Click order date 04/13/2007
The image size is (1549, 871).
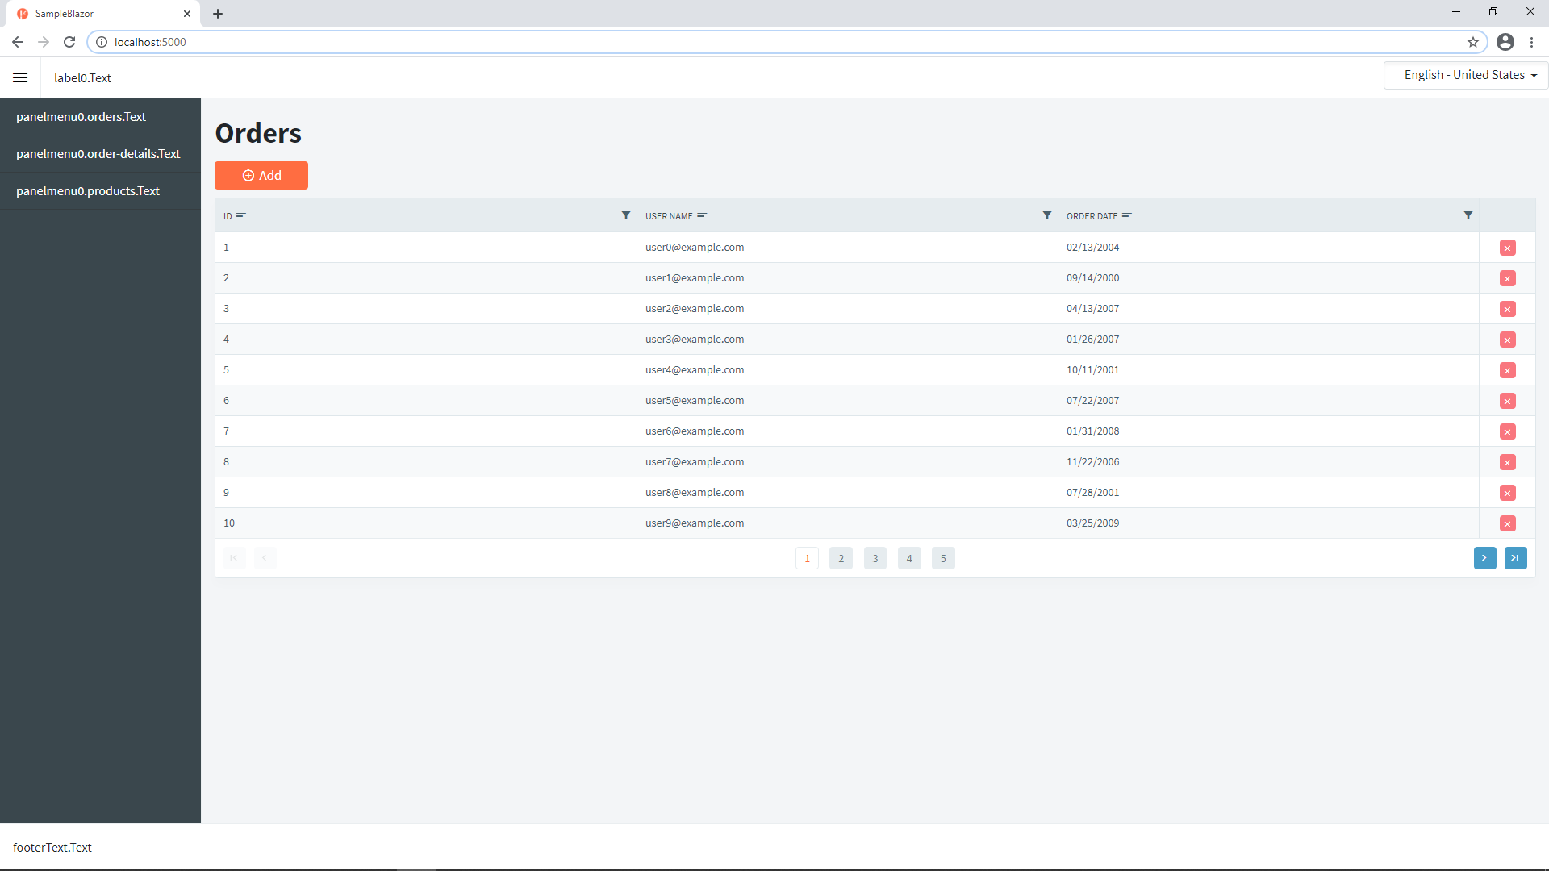(1092, 309)
